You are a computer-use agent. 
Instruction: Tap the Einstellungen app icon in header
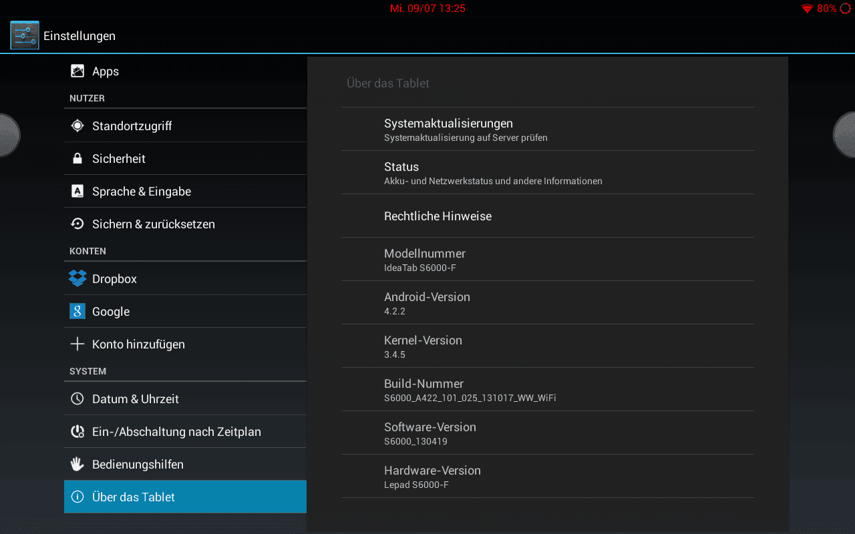(25, 35)
